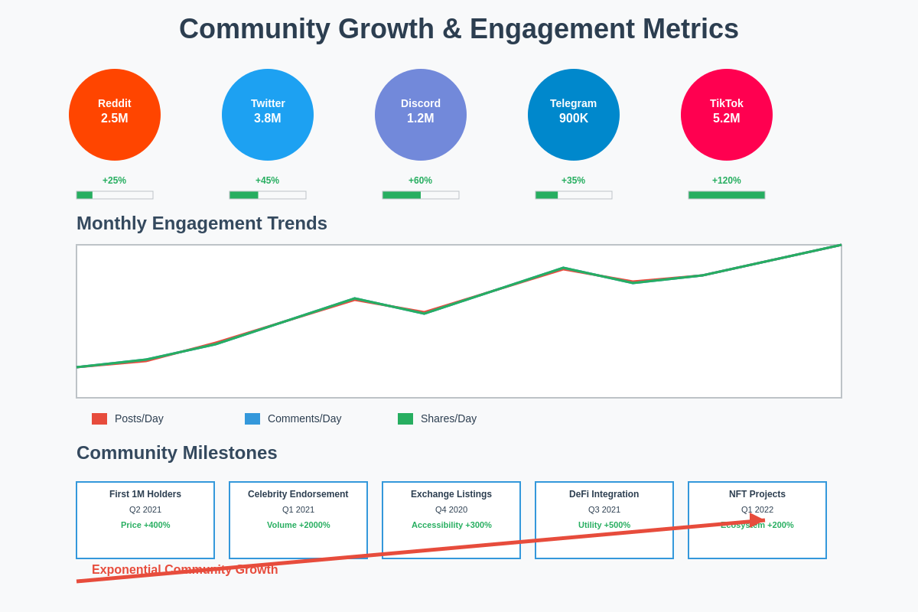Click the Comments/Day legend label
Image resolution: width=918 pixels, height=612 pixels.
pos(304,418)
